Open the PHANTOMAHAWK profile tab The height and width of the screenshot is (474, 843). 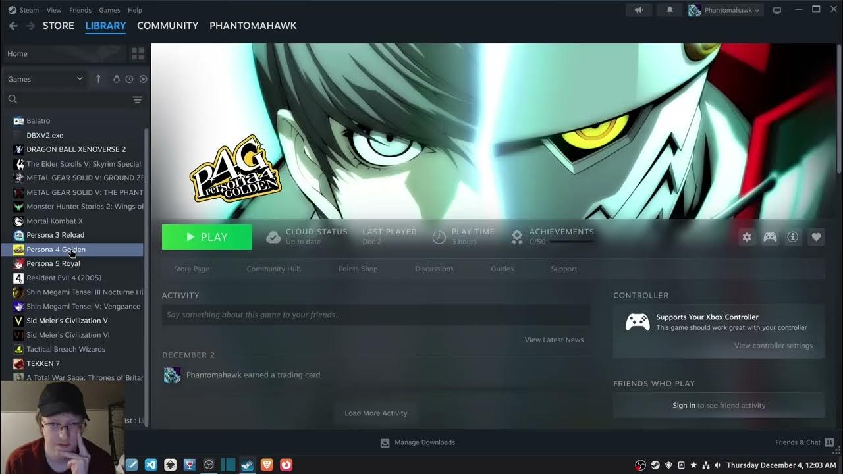coord(253,26)
